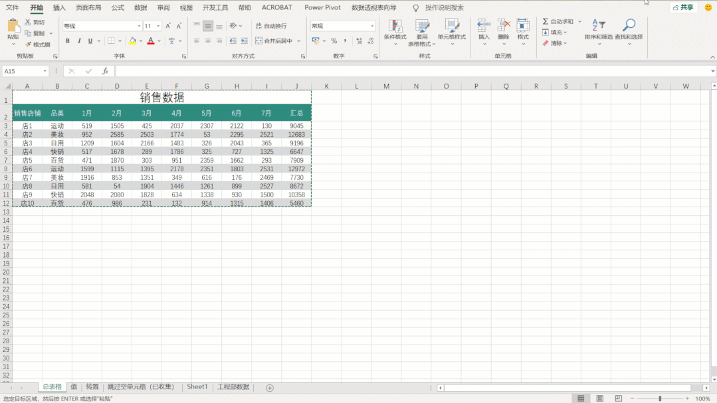Open the Clear (清除) menu

tap(555, 43)
